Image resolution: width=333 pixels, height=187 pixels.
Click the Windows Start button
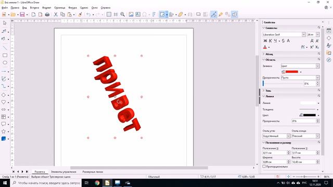coord(5,183)
